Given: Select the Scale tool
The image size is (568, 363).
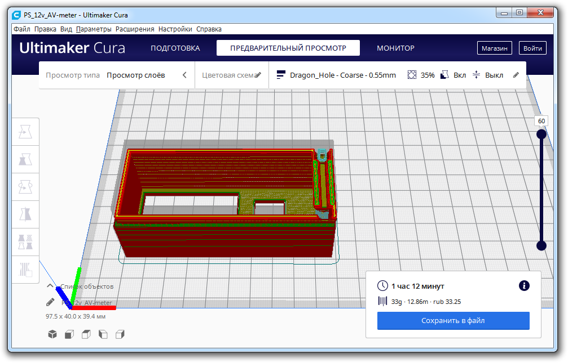Looking at the screenshot, I should [25, 159].
